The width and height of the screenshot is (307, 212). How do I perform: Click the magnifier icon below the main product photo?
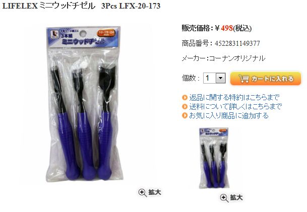coord(143,193)
